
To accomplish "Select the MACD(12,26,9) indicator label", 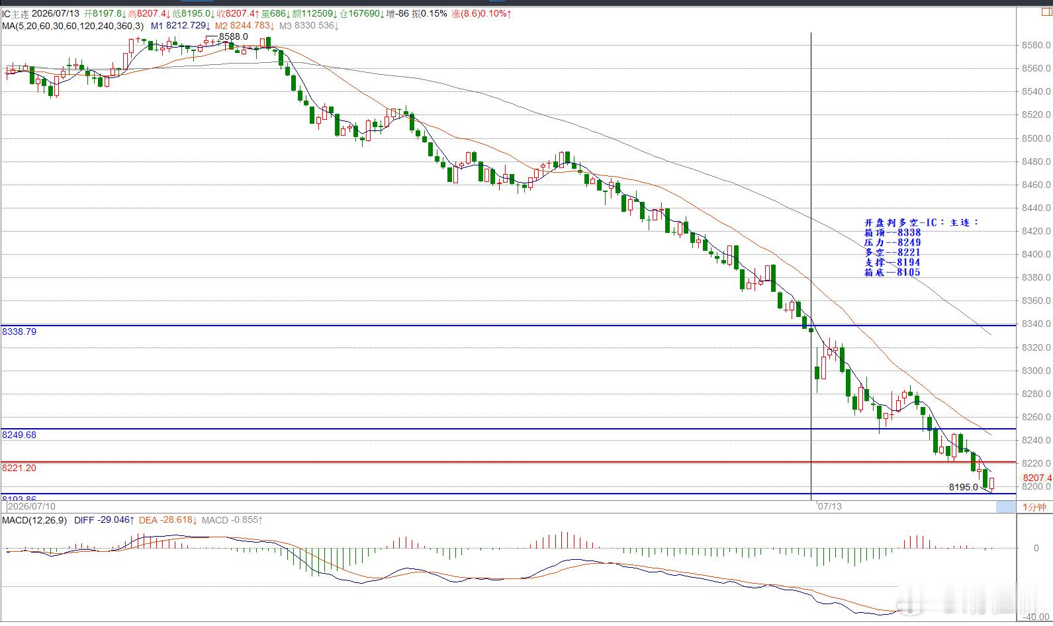I will [x=34, y=520].
